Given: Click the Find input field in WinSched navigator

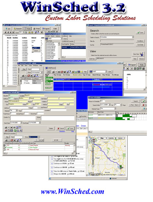Looking at the screenshot, I should coord(35,69).
